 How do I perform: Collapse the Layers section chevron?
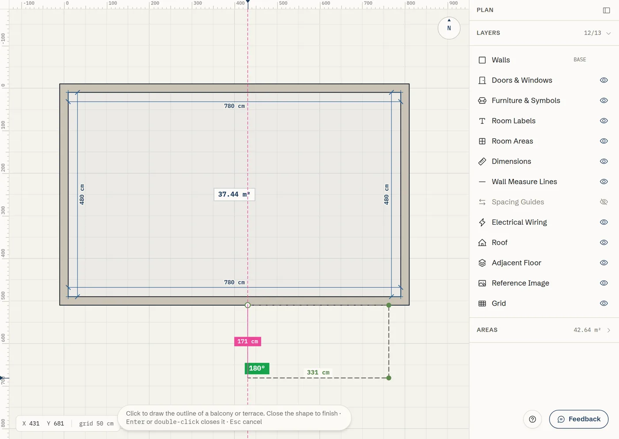point(609,34)
